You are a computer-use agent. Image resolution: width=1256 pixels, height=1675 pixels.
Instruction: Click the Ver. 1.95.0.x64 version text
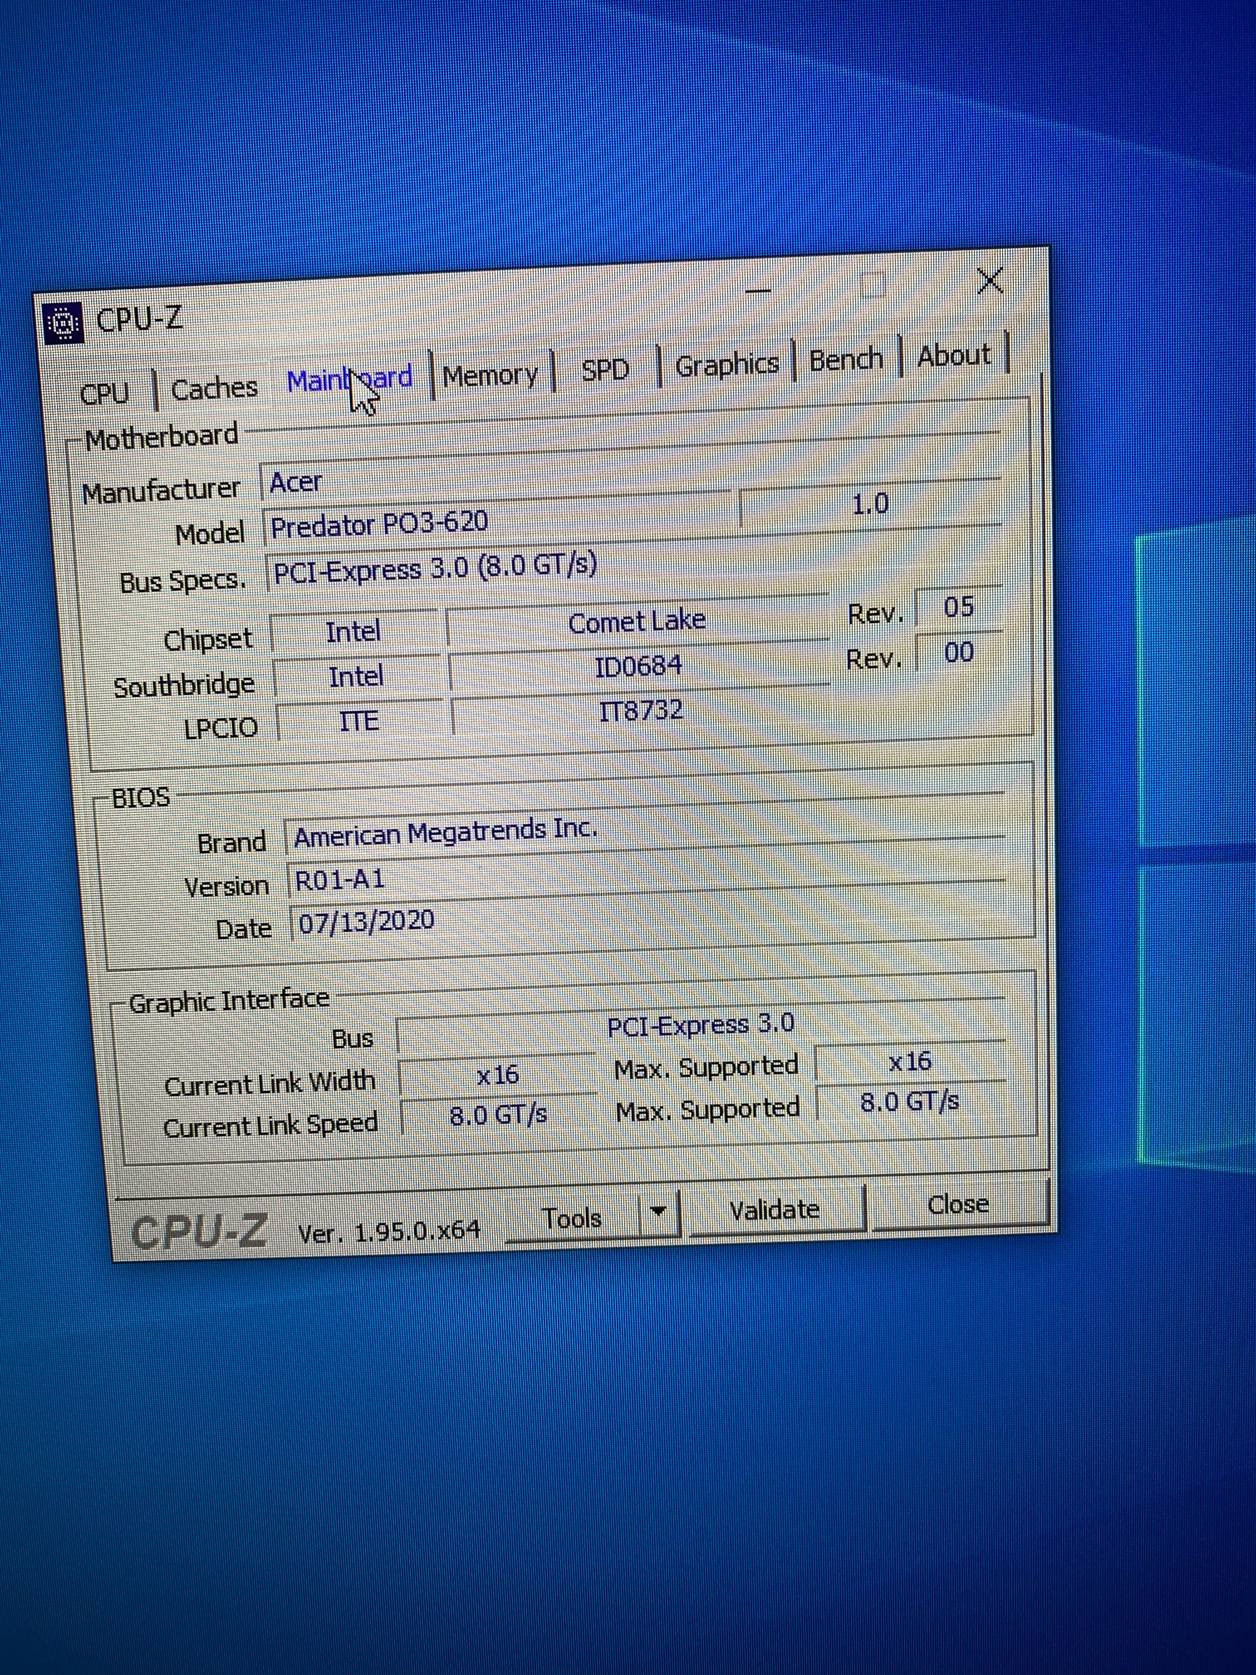point(389,1231)
